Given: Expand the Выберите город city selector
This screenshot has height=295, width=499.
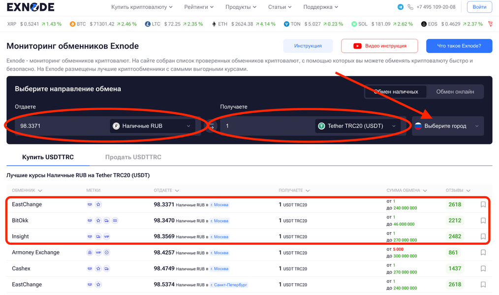Looking at the screenshot, I should coord(447,126).
